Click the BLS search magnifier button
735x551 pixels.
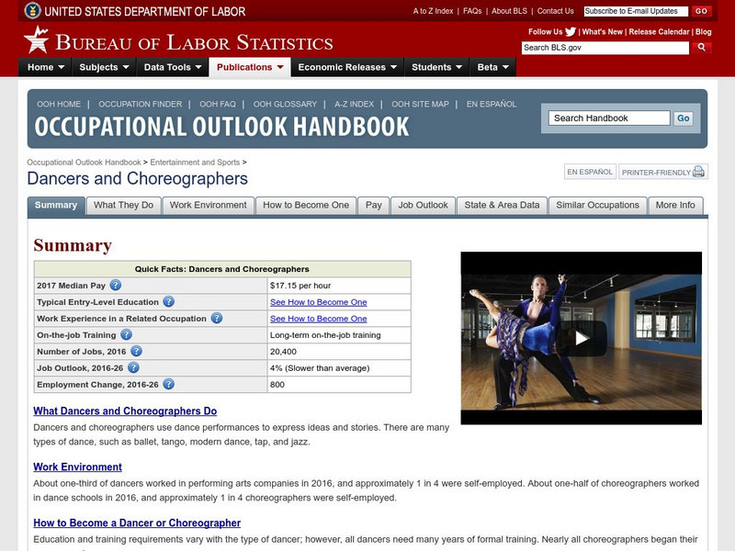tap(701, 48)
